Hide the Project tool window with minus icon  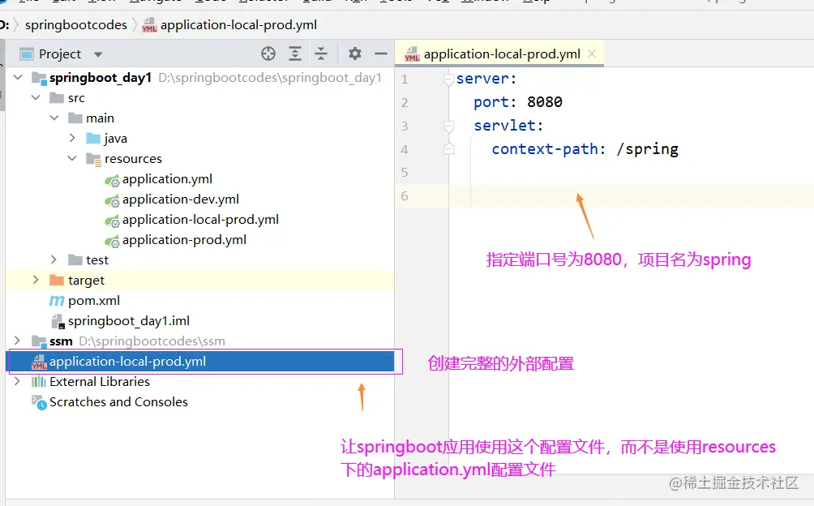[381, 54]
